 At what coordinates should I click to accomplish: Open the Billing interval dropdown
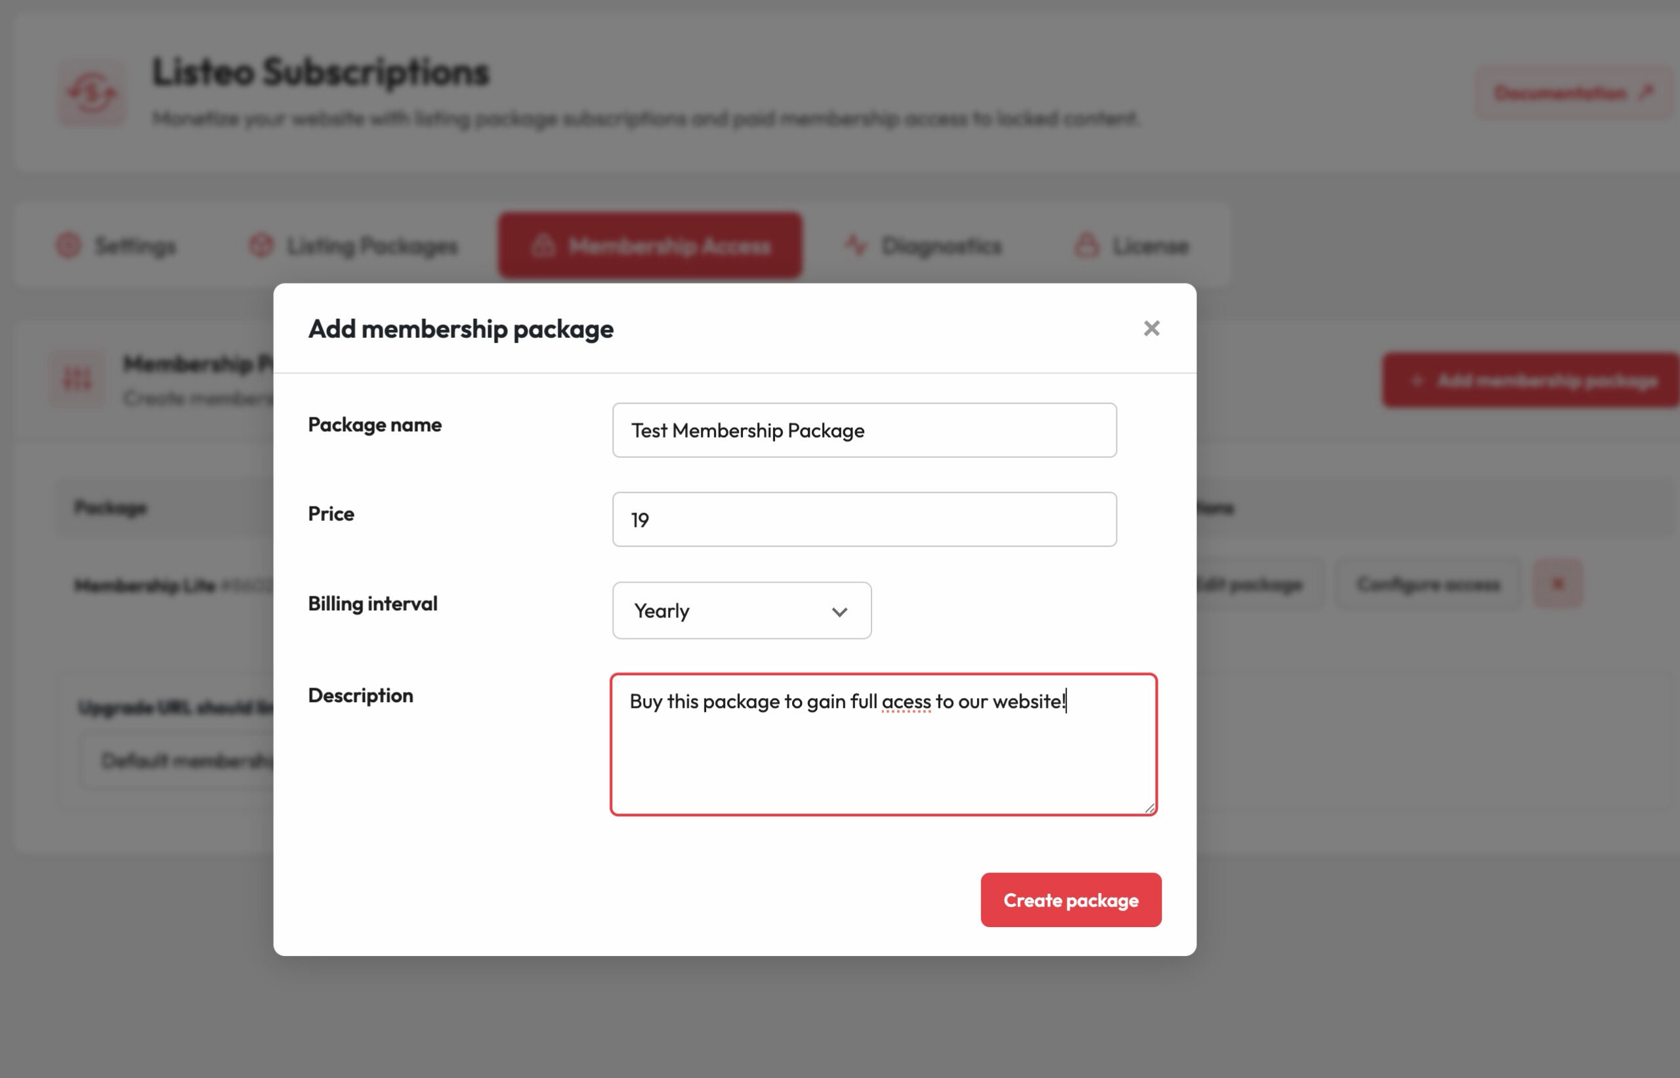coord(742,610)
